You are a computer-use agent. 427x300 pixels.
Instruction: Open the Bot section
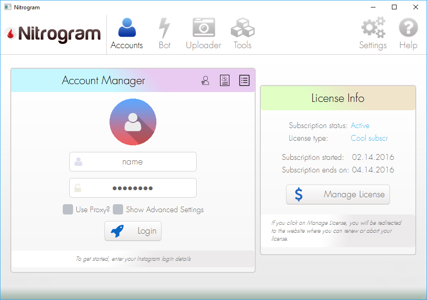(165, 33)
